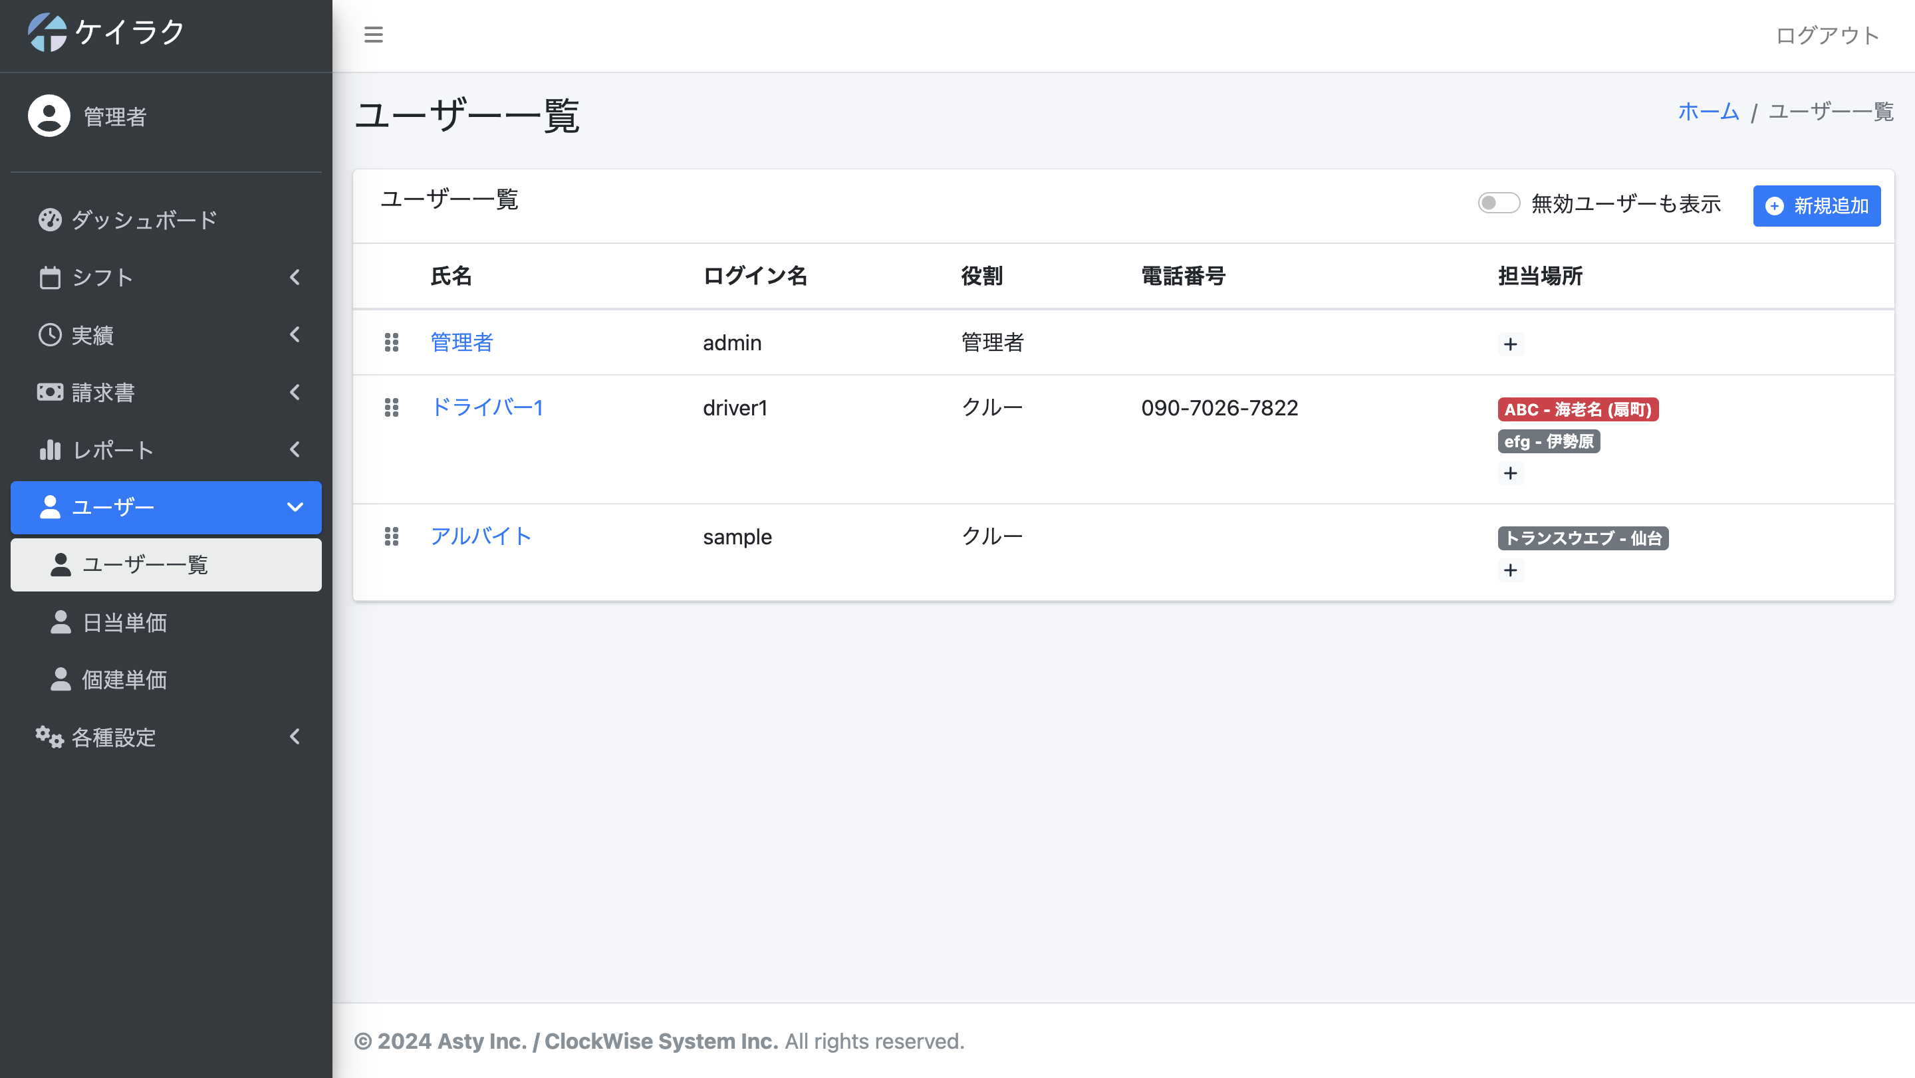Click the 役割 column header
This screenshot has height=1078, width=1915.
[981, 276]
